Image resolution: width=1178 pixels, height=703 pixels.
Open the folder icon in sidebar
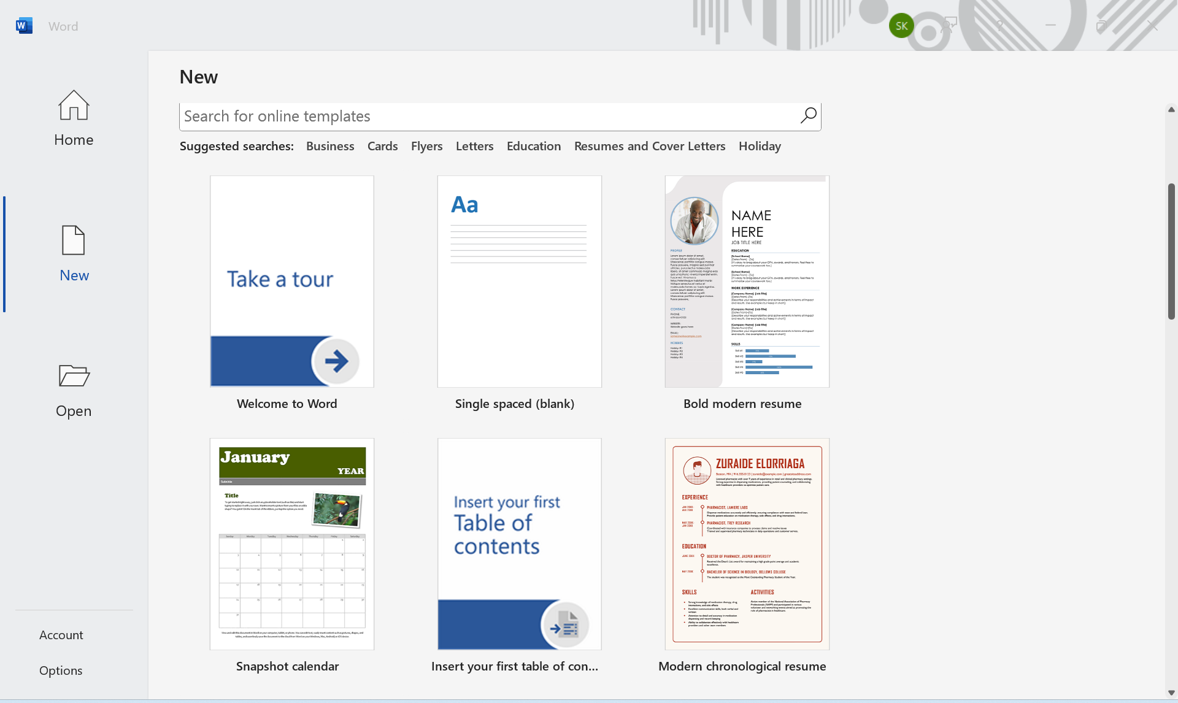74,375
